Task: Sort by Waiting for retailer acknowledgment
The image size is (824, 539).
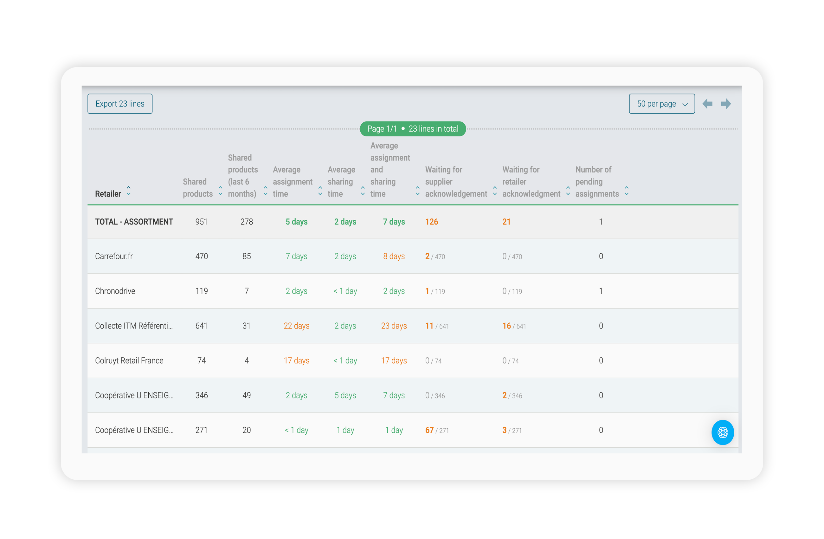Action: pyautogui.click(x=568, y=191)
